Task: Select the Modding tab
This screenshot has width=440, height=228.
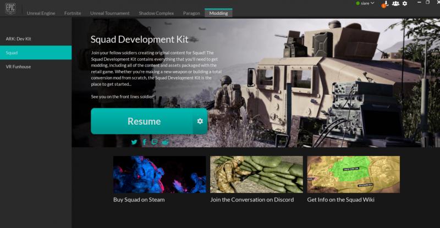Action: [x=218, y=13]
